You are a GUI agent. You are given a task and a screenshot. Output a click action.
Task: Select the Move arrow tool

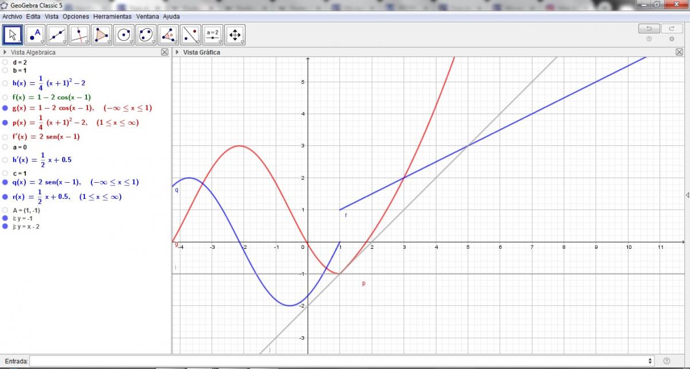click(13, 35)
